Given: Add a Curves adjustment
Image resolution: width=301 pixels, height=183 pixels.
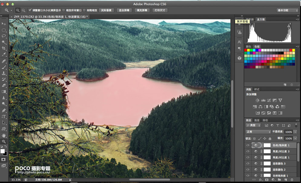Looking at the screenshot, I should click(x=269, y=100).
